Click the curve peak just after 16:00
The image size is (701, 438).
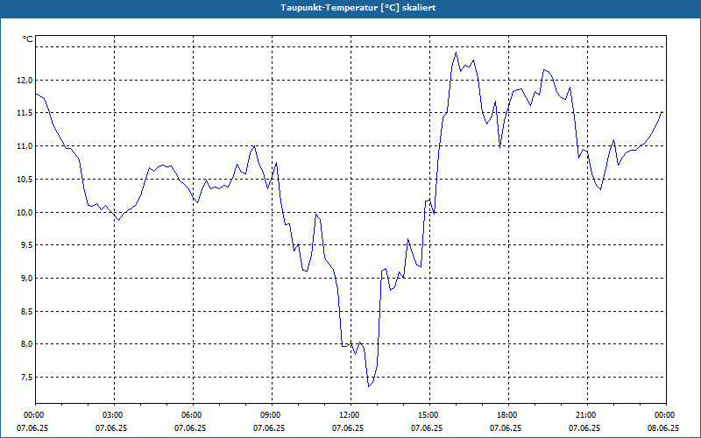coord(456,53)
